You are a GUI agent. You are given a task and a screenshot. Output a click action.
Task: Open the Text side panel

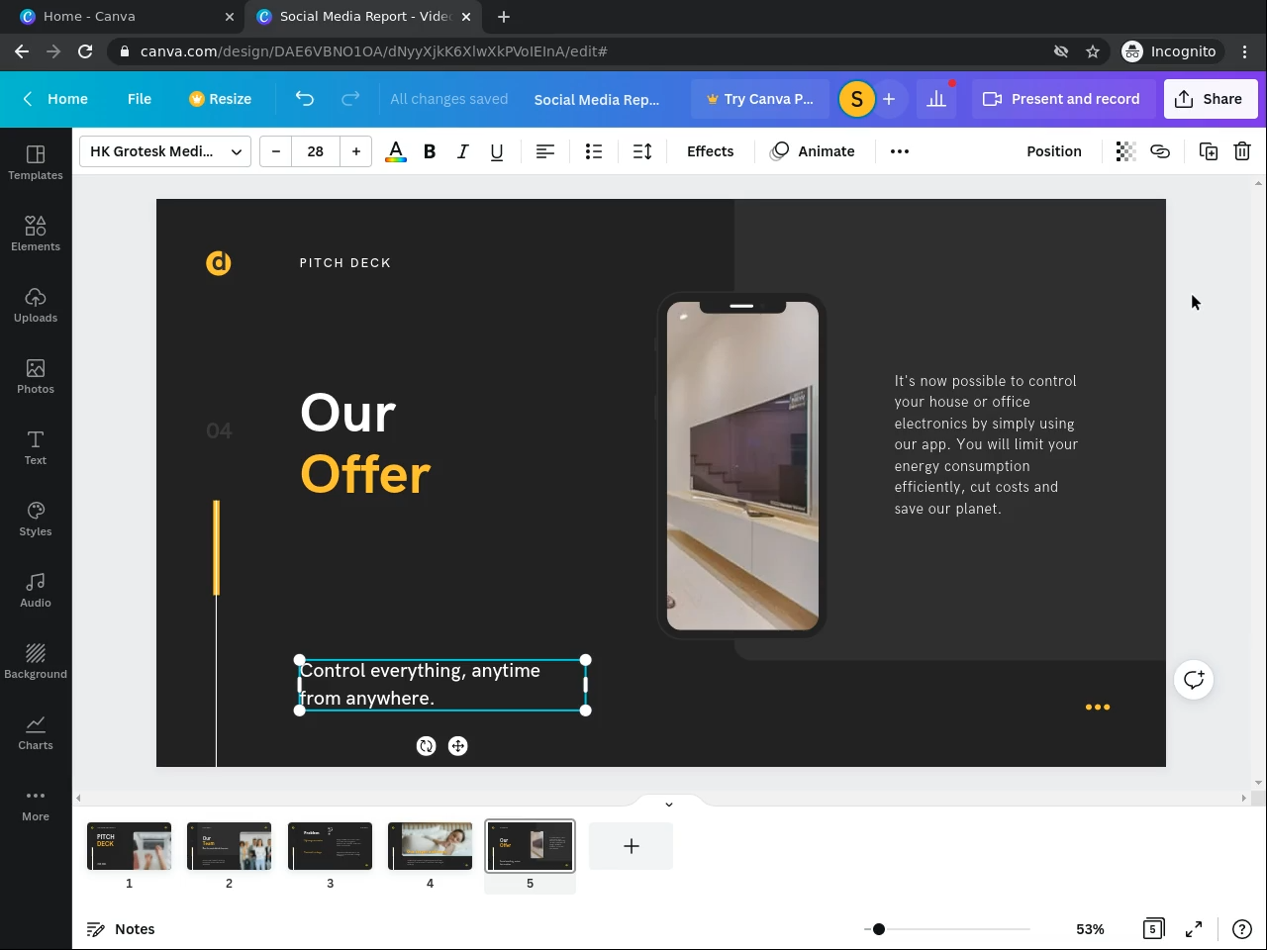[x=36, y=447]
